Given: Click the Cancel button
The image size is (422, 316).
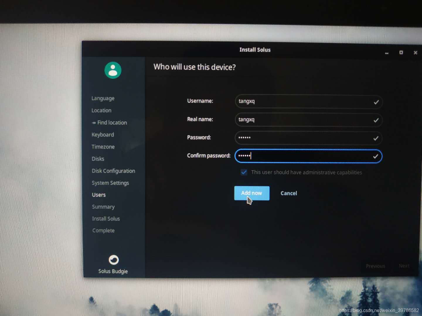Looking at the screenshot, I should click(x=289, y=193).
